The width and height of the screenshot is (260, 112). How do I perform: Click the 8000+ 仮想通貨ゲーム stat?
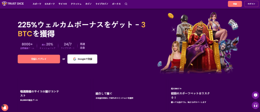(27, 46)
